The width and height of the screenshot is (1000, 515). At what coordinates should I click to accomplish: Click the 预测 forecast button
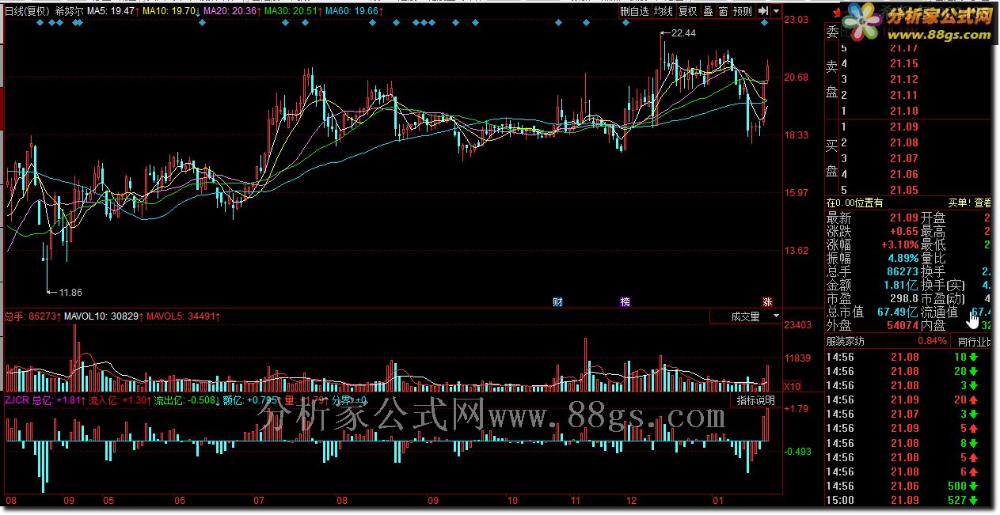[x=742, y=12]
